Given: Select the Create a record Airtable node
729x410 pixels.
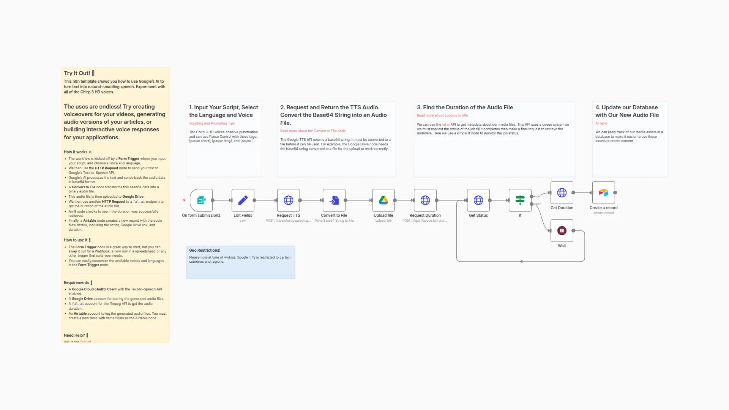Looking at the screenshot, I should 603,193.
